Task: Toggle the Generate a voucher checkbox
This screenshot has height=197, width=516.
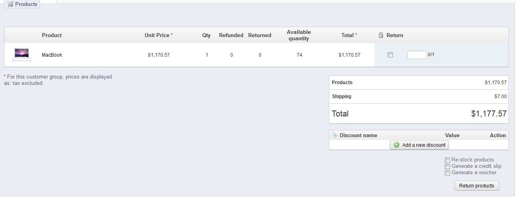Action: (x=448, y=173)
